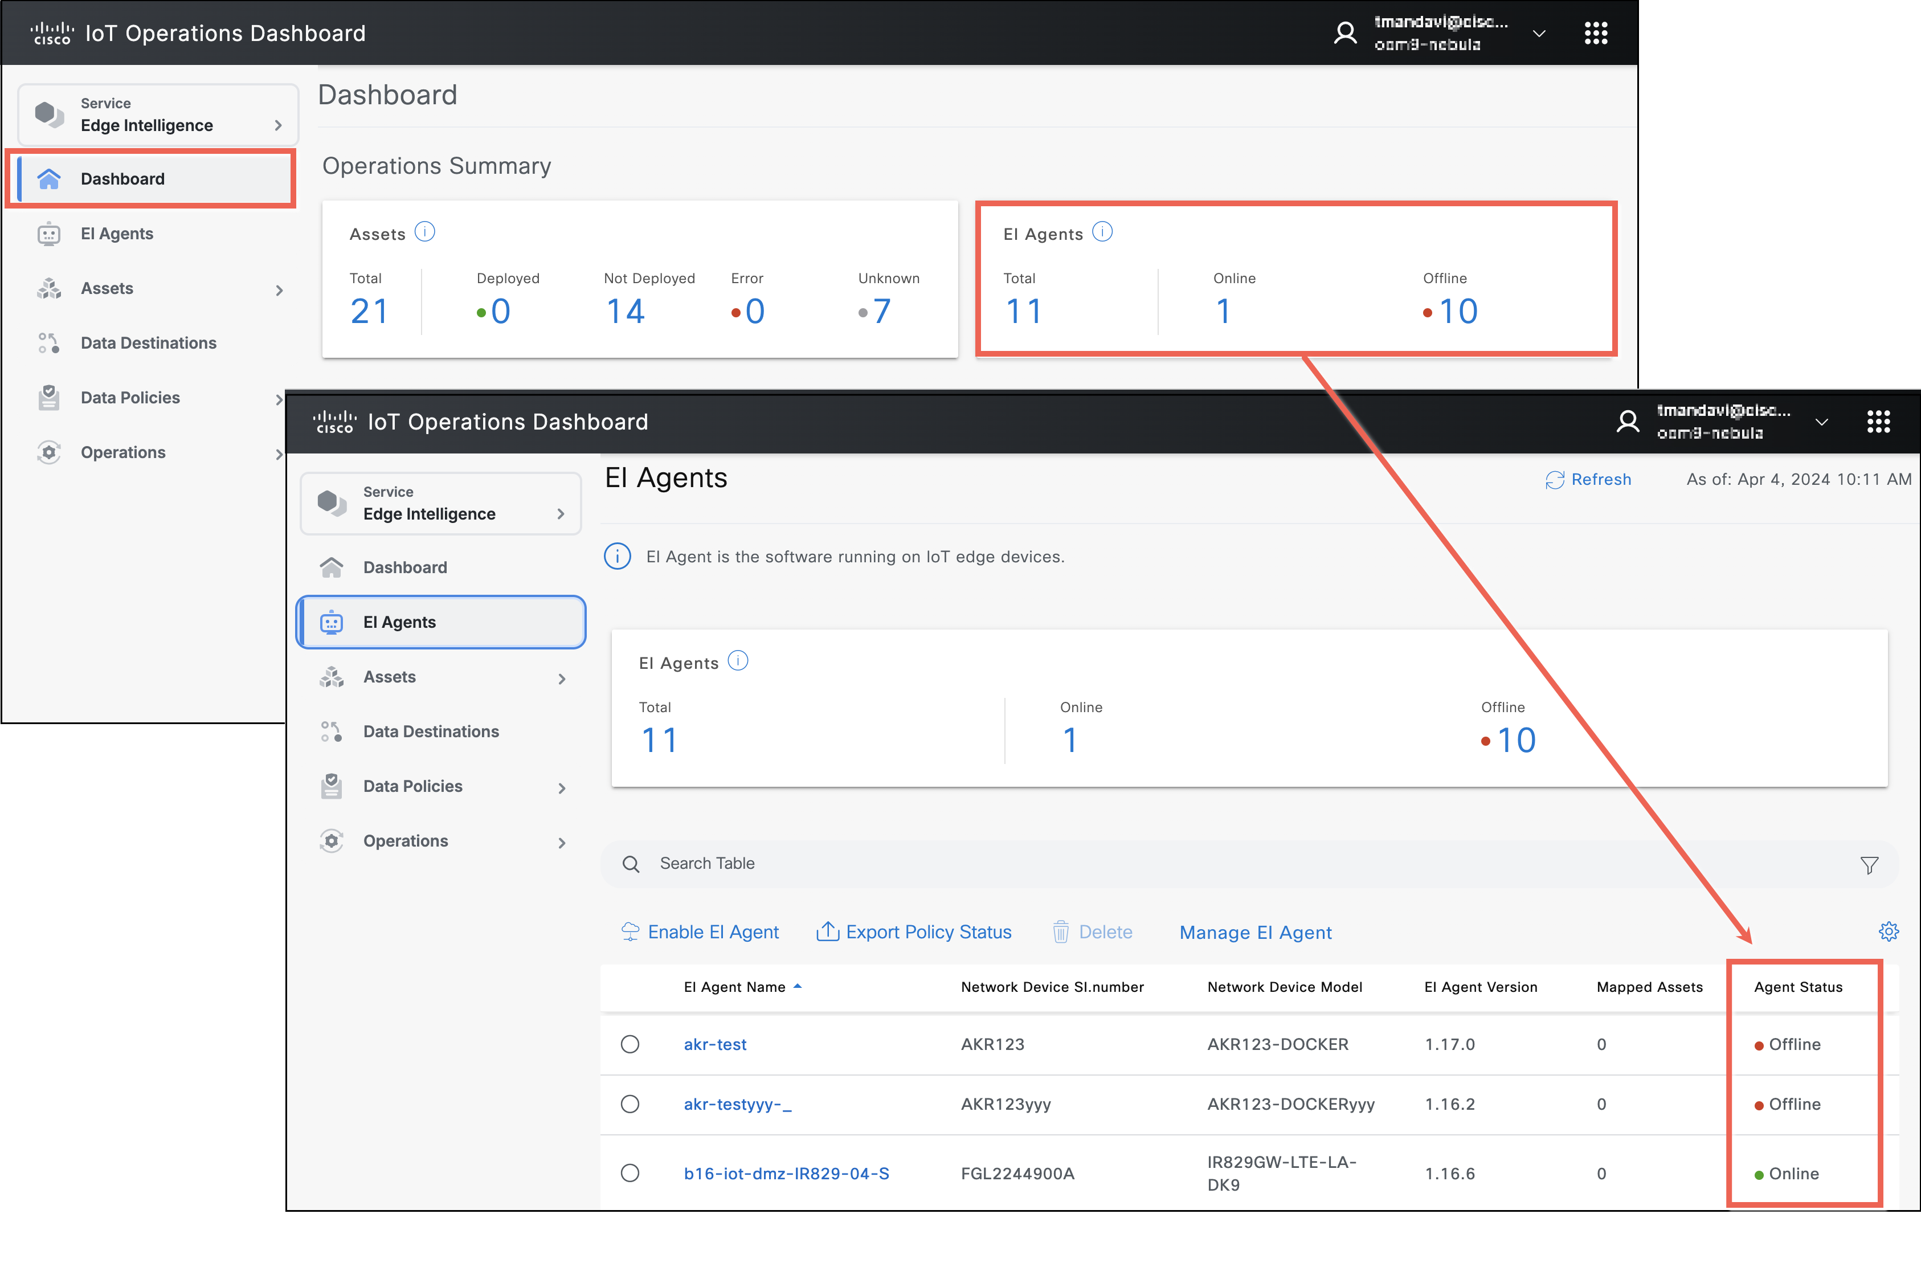Open akr-testyyy-_ agent link
This screenshot has width=1921, height=1275.
[737, 1104]
